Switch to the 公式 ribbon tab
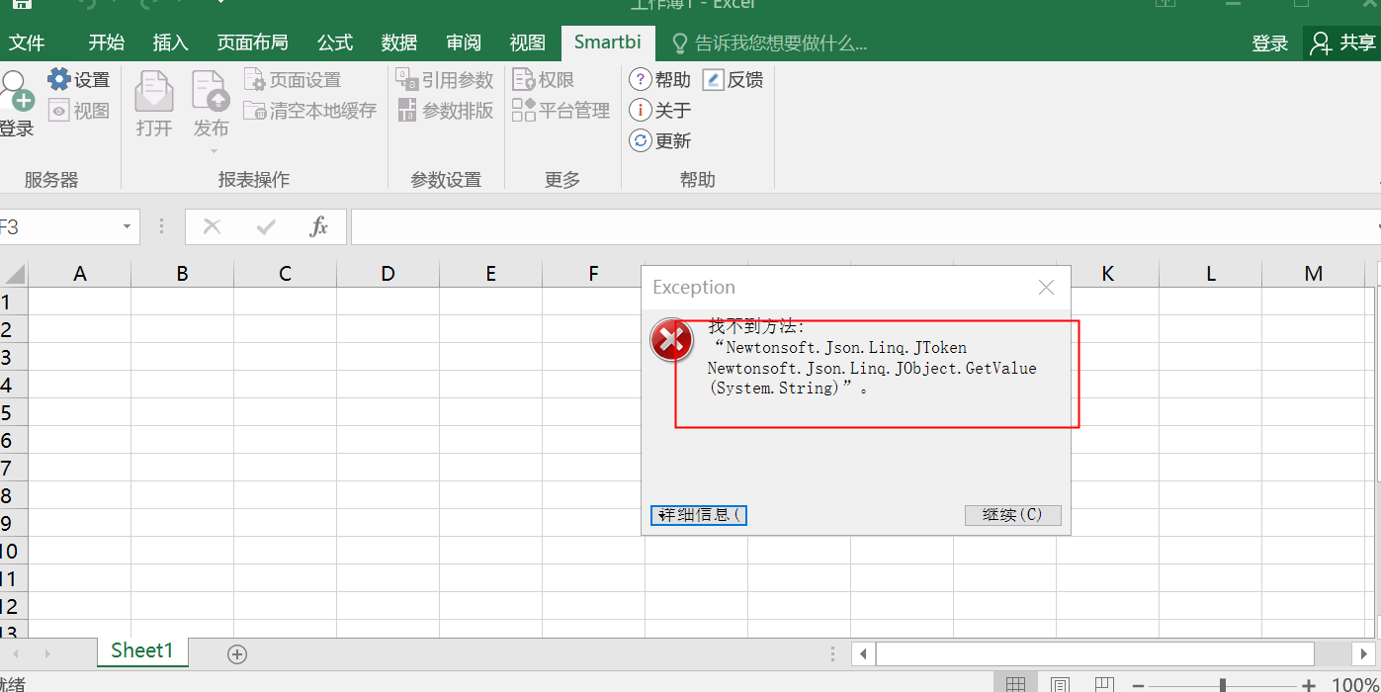The image size is (1381, 692). [x=335, y=43]
